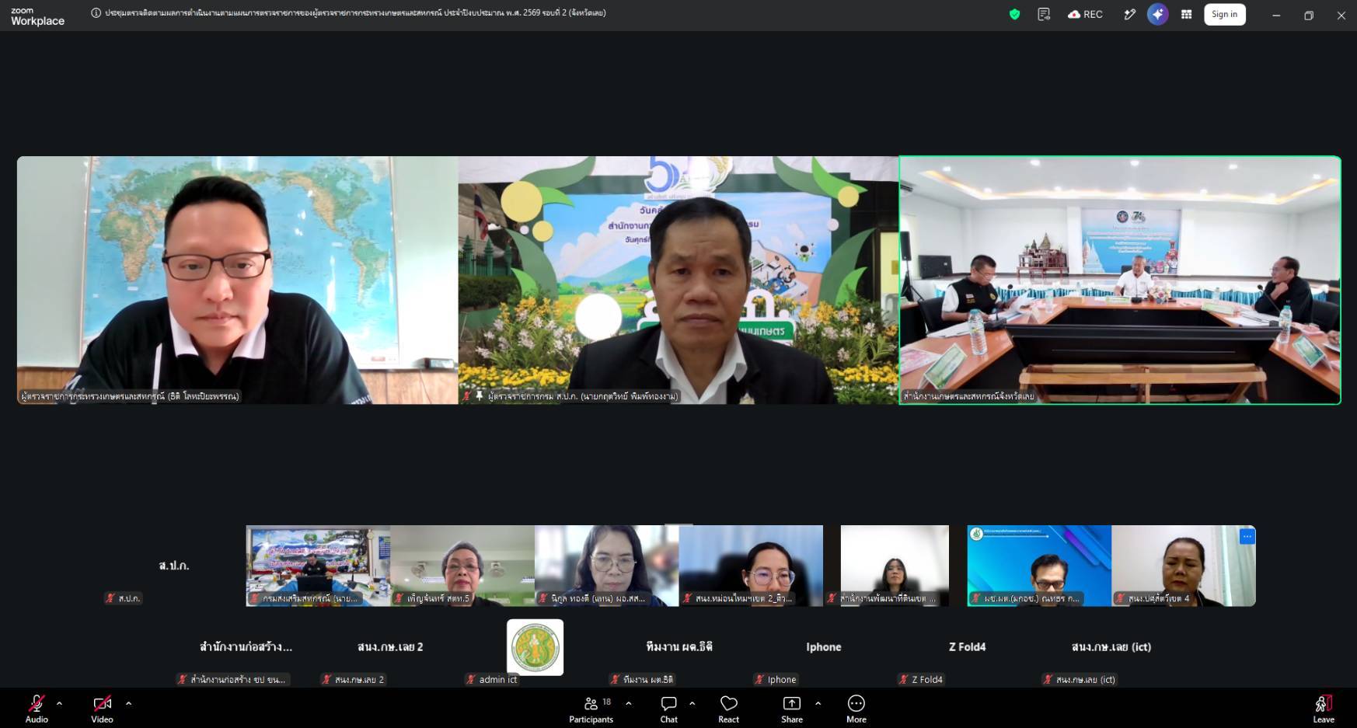
Task: Unmute microphone with the Audio button
Action: tap(37, 709)
